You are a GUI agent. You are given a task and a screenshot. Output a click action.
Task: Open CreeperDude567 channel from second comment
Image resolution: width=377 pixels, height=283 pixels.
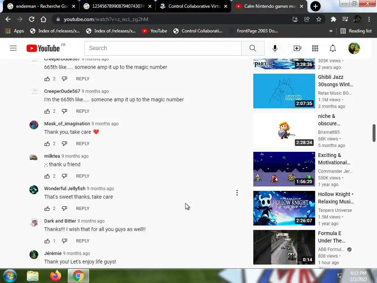(x=62, y=91)
